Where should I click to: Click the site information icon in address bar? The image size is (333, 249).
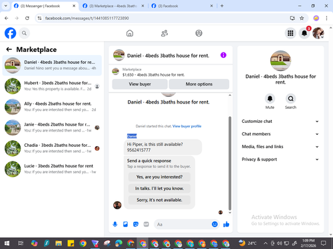click(39, 18)
